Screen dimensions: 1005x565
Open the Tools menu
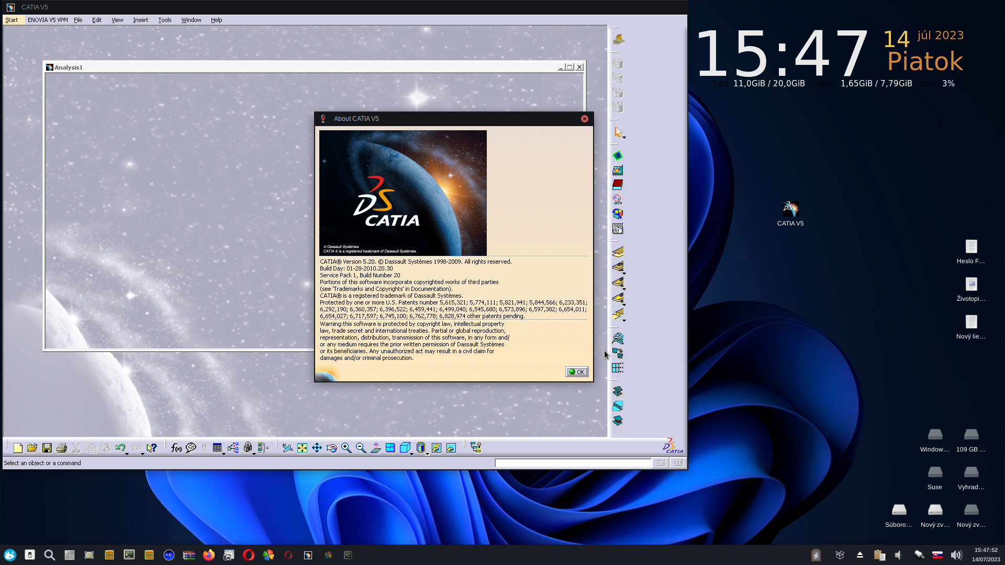[165, 20]
